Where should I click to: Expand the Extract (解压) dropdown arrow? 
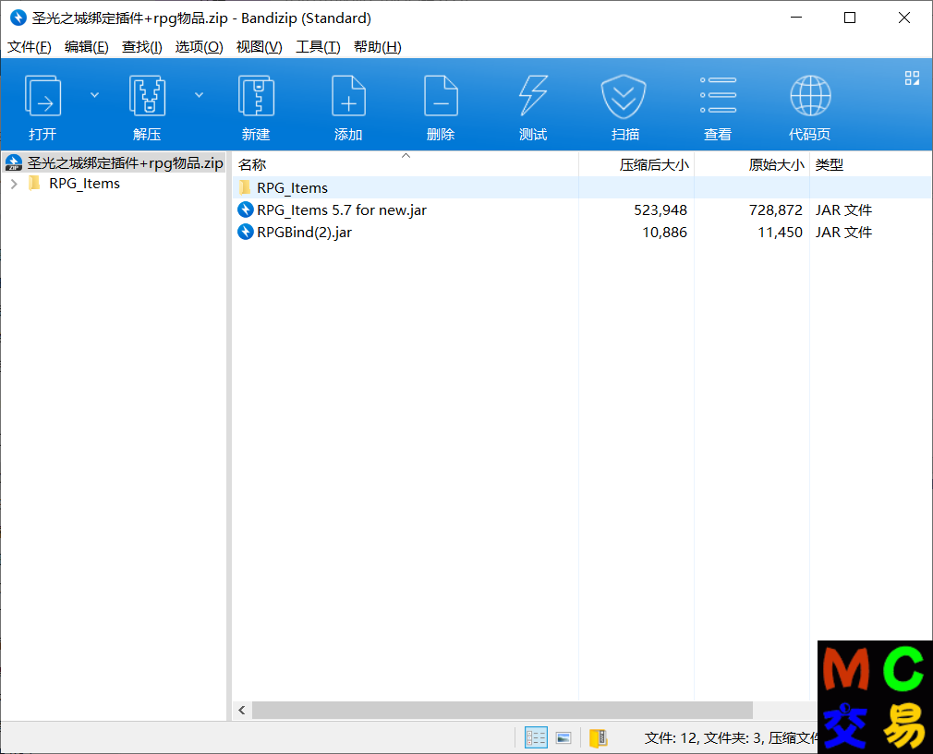[200, 95]
